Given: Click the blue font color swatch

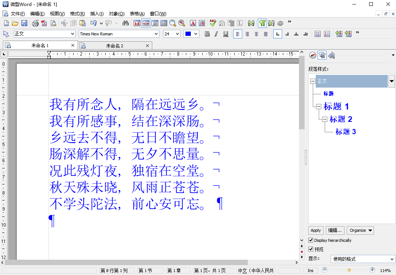Looking at the screenshot, I should (x=188, y=34).
